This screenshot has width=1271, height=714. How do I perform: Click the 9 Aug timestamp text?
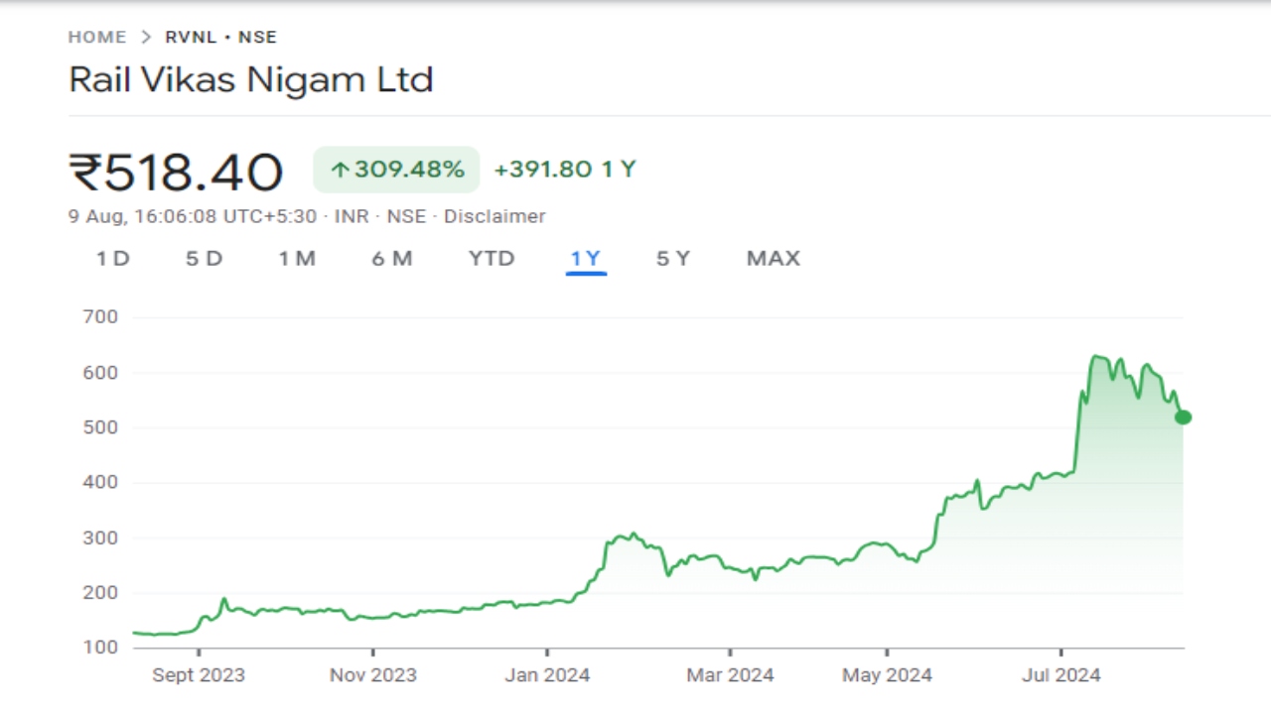(193, 216)
